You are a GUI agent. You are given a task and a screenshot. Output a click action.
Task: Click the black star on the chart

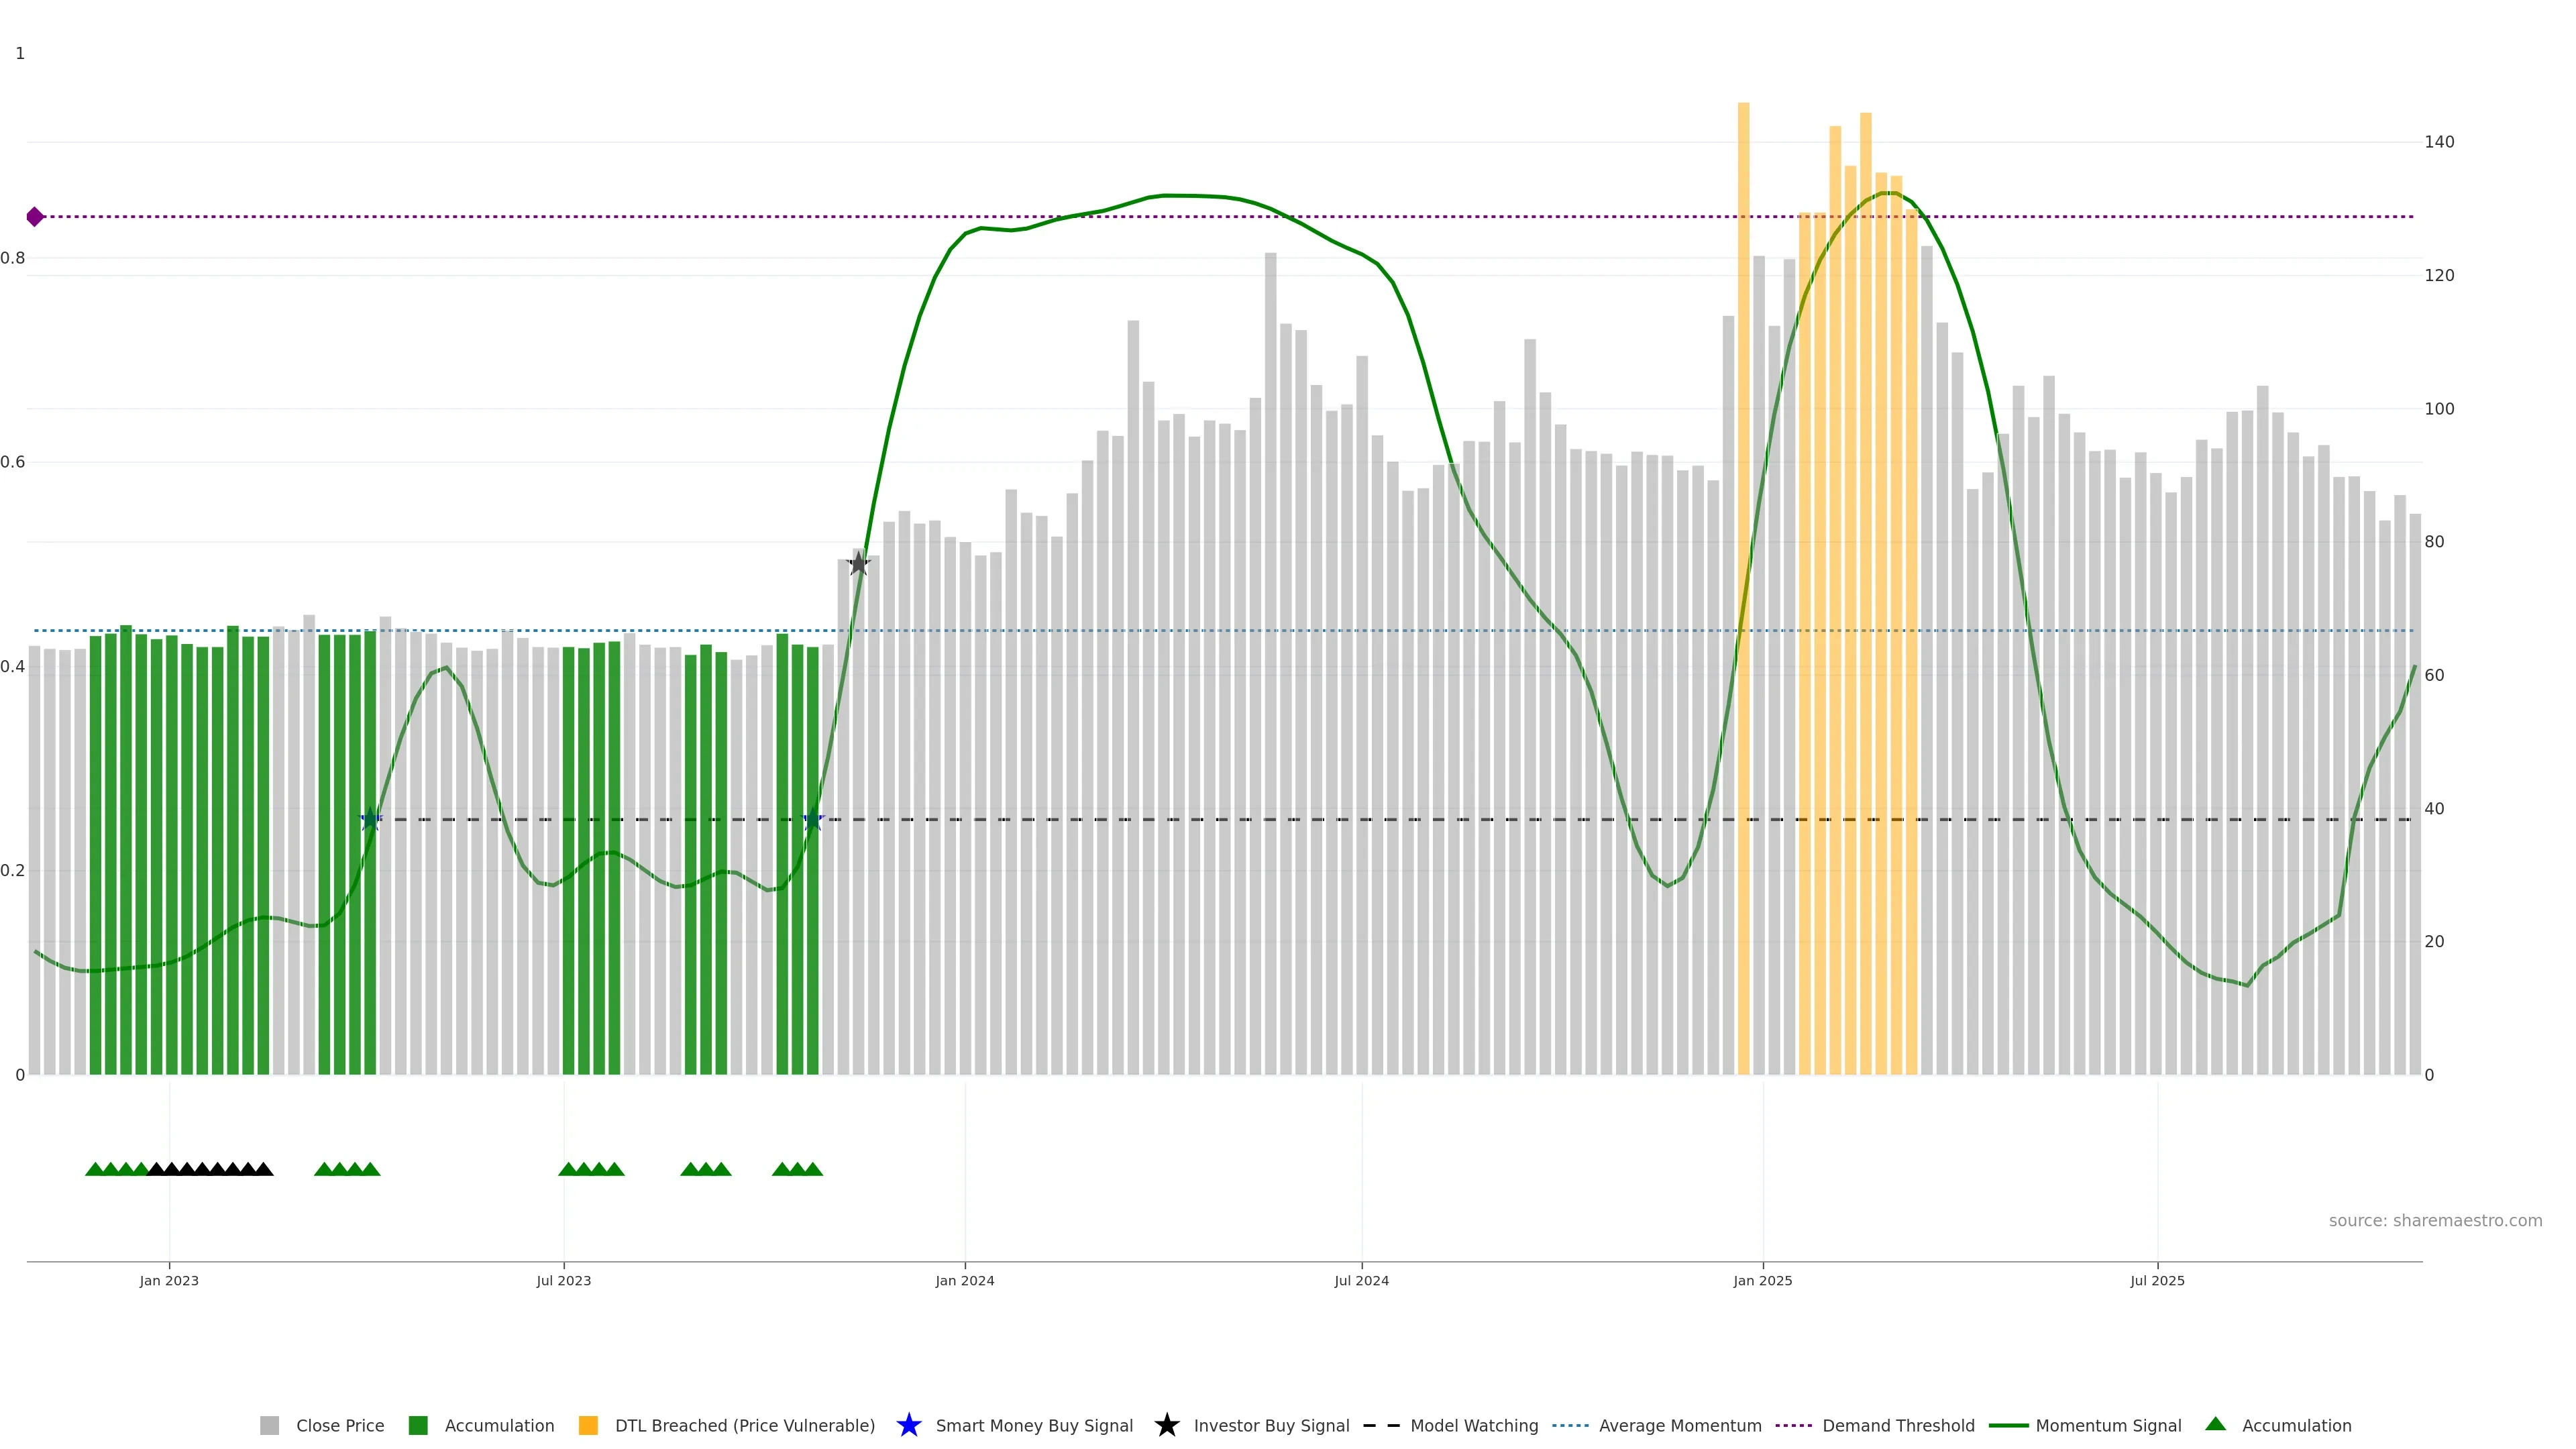[858, 564]
